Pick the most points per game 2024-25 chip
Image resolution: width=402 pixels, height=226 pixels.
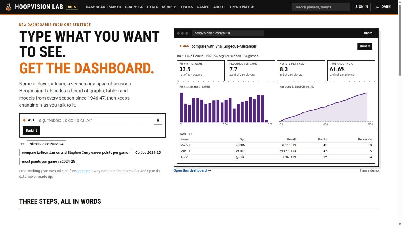tap(49, 161)
